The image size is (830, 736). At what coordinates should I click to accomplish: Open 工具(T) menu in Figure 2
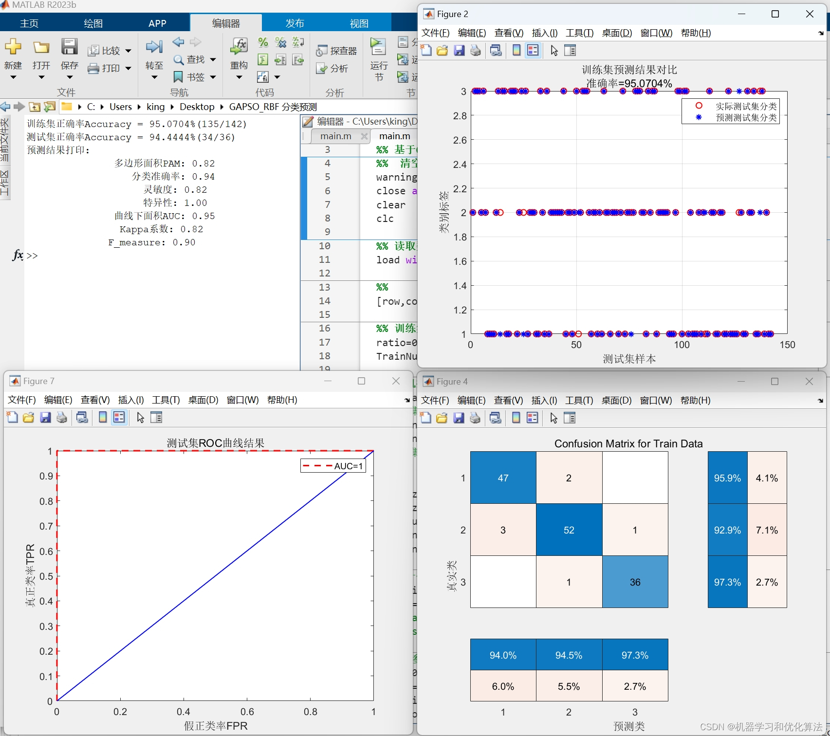[x=579, y=33]
